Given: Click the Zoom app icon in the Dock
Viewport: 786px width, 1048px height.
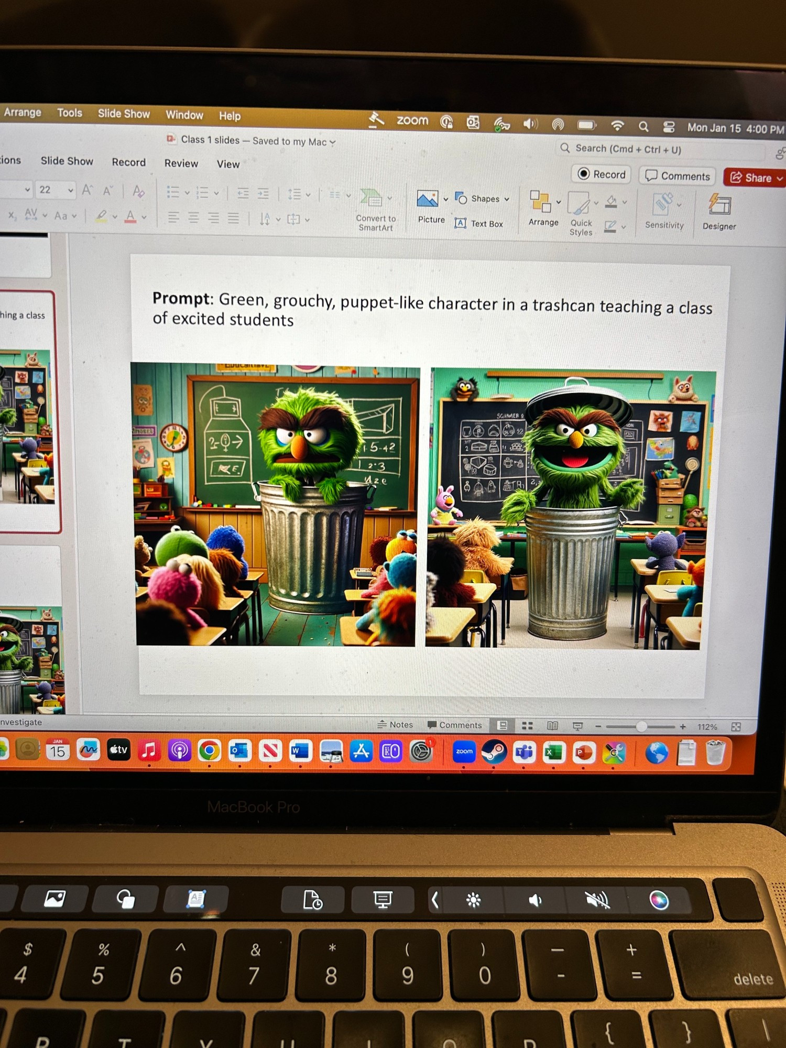Looking at the screenshot, I should pyautogui.click(x=464, y=752).
